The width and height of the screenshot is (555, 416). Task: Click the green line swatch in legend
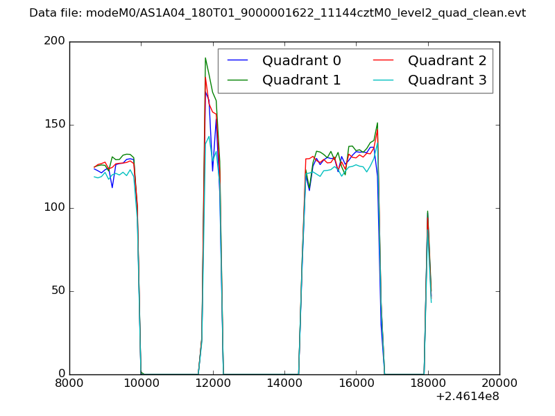click(238, 80)
